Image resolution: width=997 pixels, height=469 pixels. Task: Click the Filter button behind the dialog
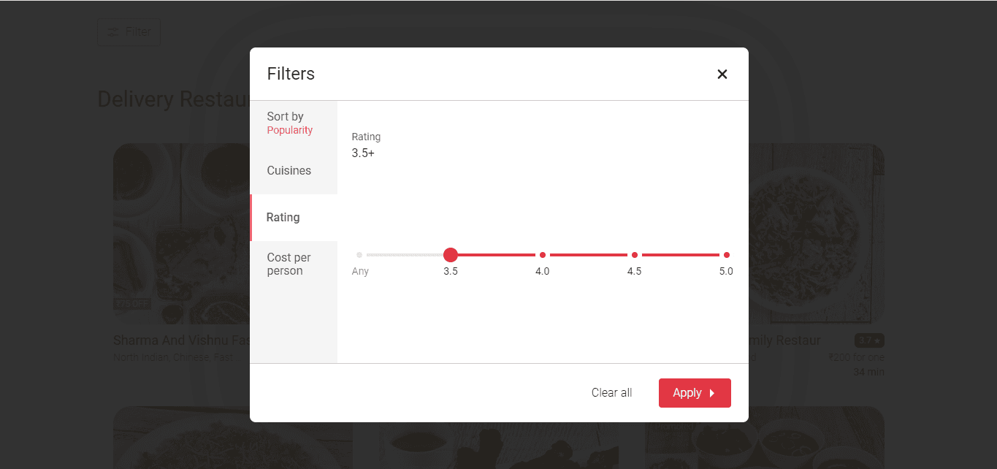(x=129, y=32)
